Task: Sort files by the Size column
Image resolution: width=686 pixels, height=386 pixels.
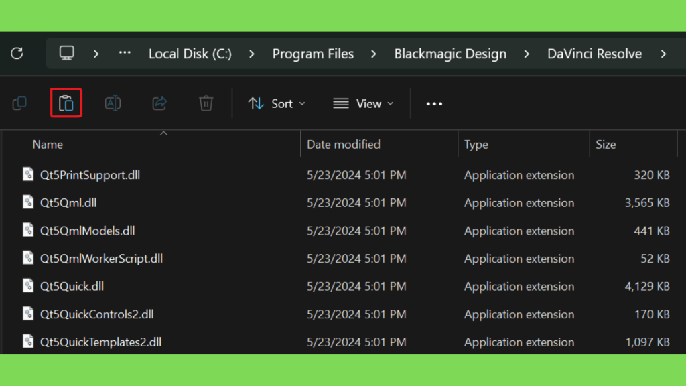Action: (606, 145)
